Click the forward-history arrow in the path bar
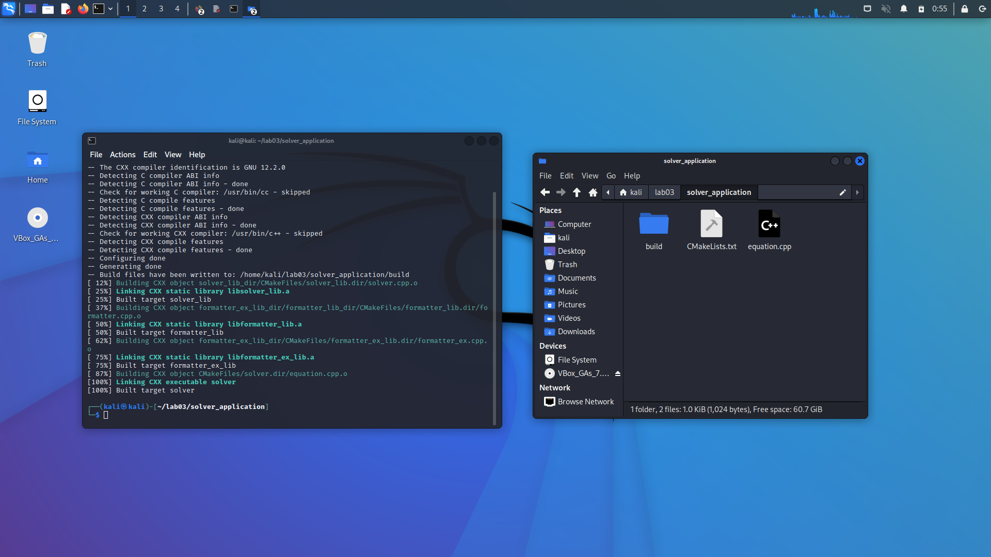The height and width of the screenshot is (557, 991). point(561,192)
